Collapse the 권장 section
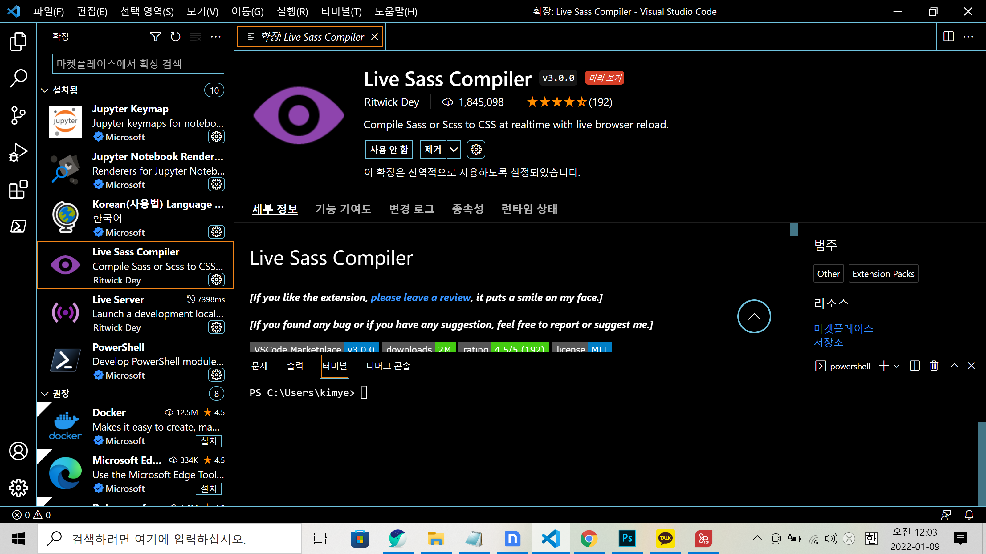The width and height of the screenshot is (986, 554). pos(45,393)
